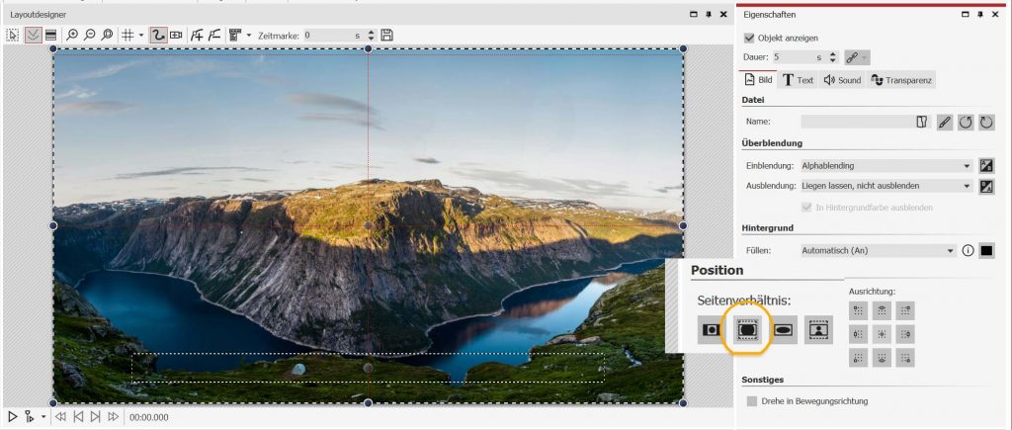
Task: Open the image editor pencil icon
Action: click(x=945, y=122)
